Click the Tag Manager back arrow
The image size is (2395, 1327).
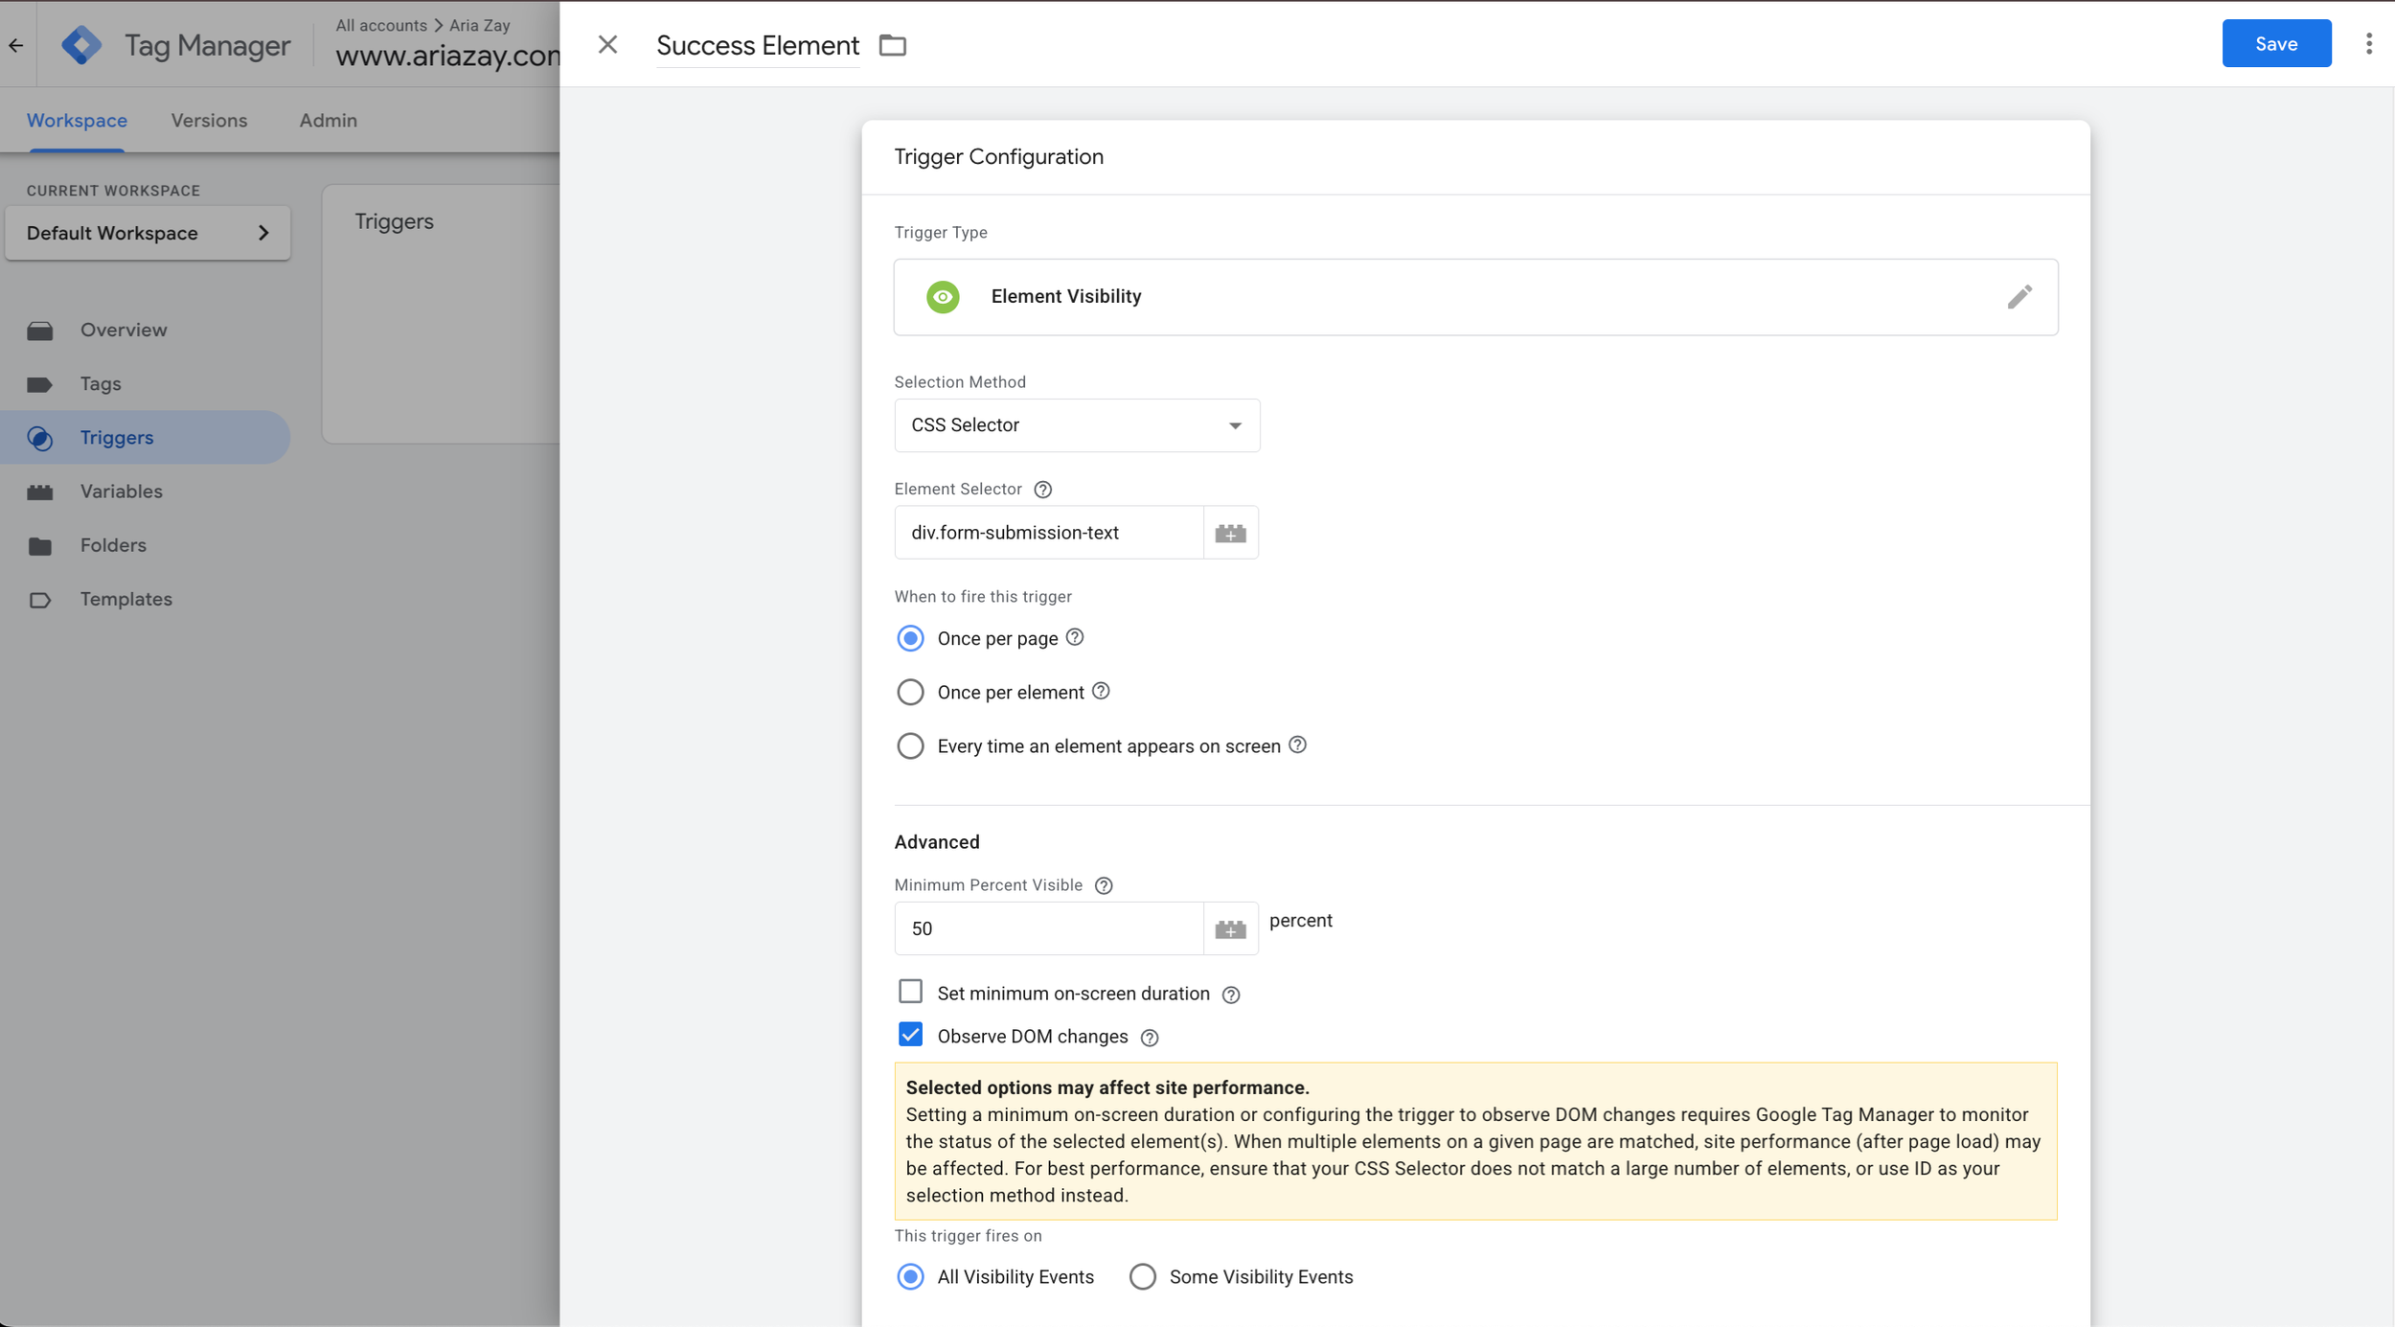point(16,45)
